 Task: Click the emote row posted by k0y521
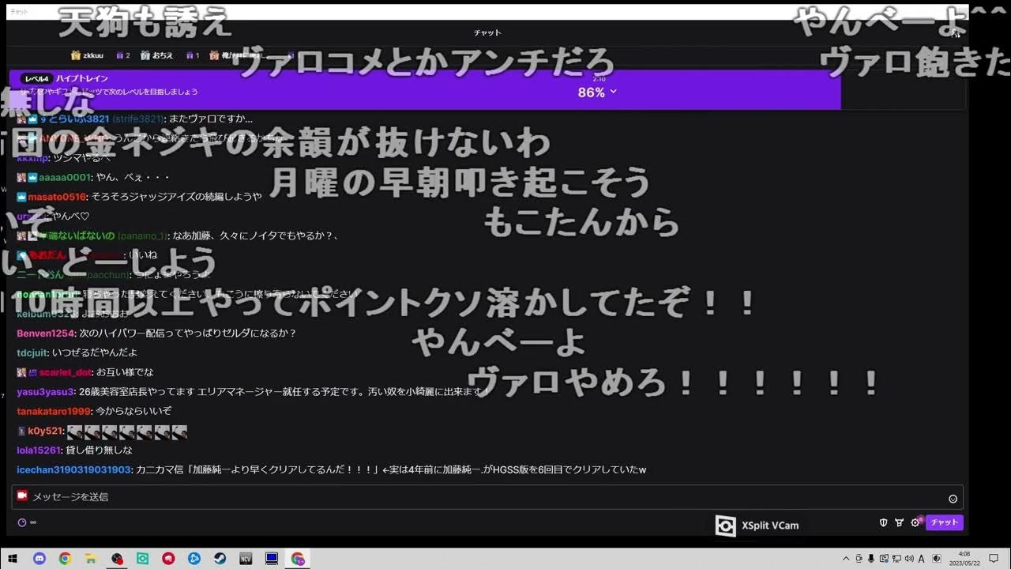(x=127, y=431)
